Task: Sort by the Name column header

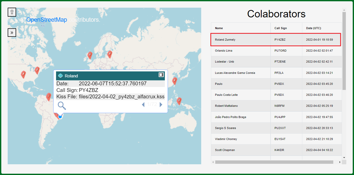Action: click(219, 28)
